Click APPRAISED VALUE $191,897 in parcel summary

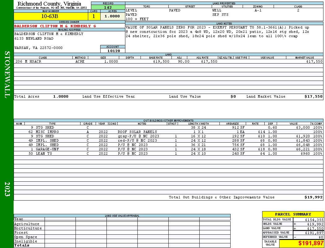pyautogui.click(x=314, y=233)
